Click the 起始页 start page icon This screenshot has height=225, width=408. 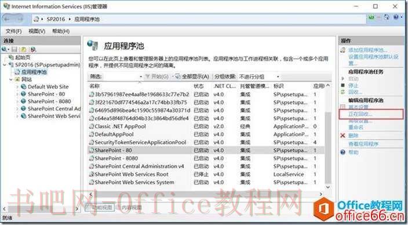pos(11,57)
